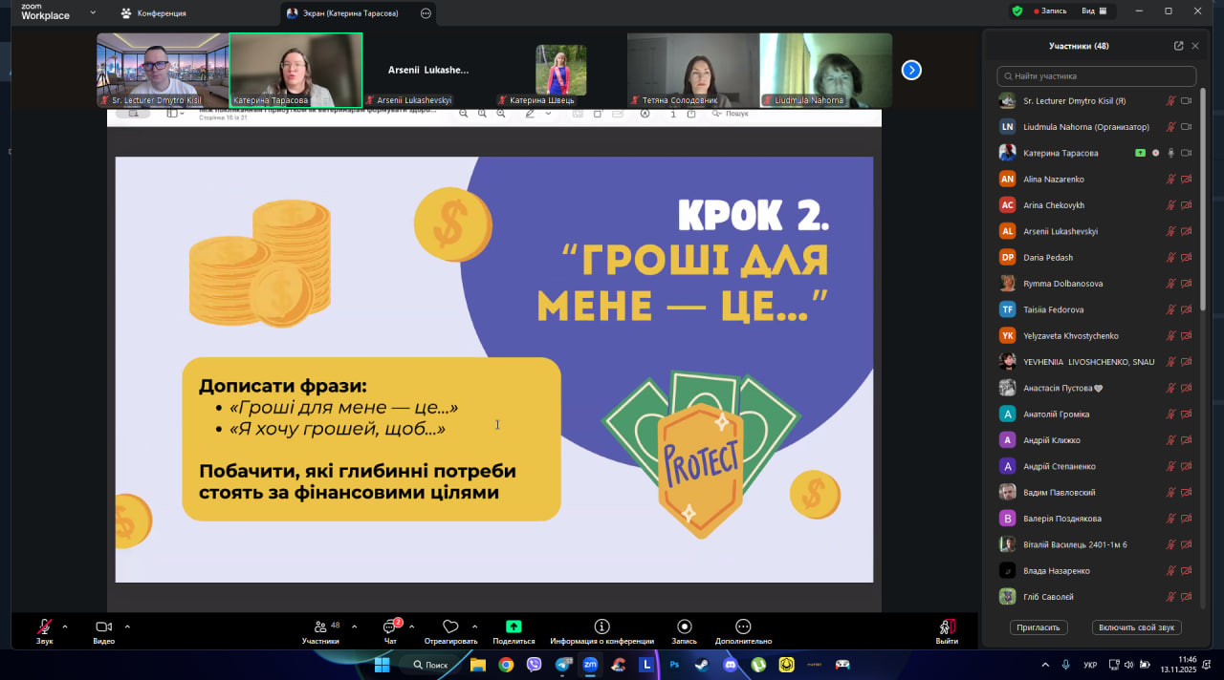This screenshot has height=680, width=1224.
Task: Toggle the Participants (Участники) panel
Action: click(x=320, y=627)
